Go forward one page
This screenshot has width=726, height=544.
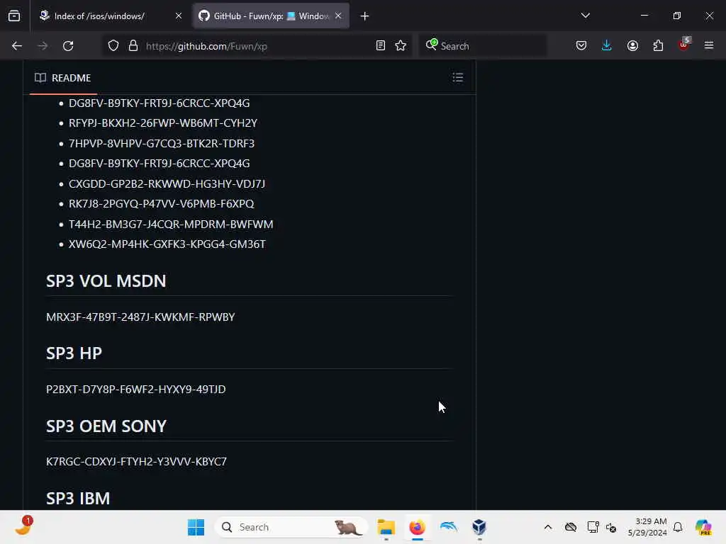(43, 46)
